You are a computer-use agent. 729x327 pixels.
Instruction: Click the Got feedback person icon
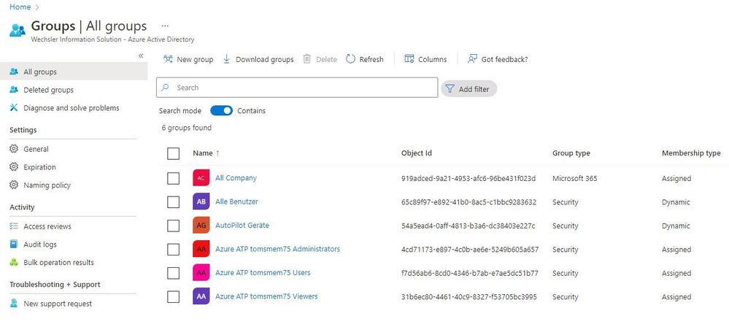[472, 59]
